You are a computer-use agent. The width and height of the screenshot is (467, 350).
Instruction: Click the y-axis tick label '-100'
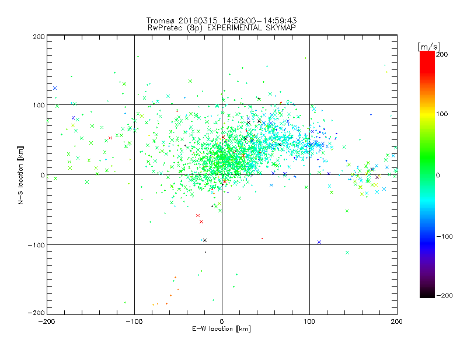pos(36,245)
